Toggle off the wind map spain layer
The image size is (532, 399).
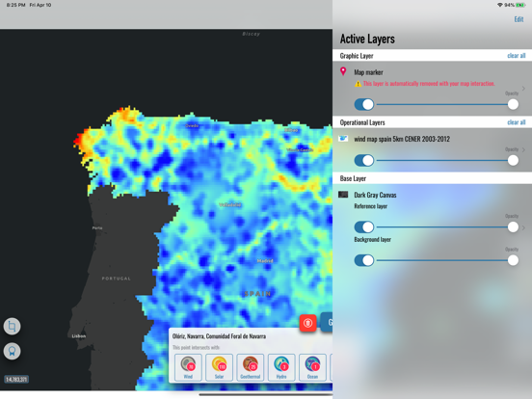pyautogui.click(x=364, y=161)
